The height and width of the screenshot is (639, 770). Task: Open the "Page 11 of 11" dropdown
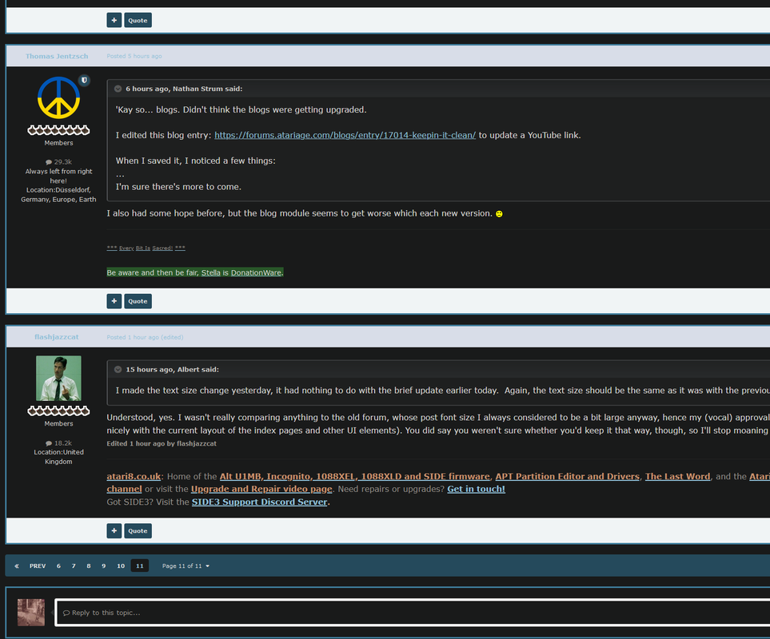tap(186, 566)
